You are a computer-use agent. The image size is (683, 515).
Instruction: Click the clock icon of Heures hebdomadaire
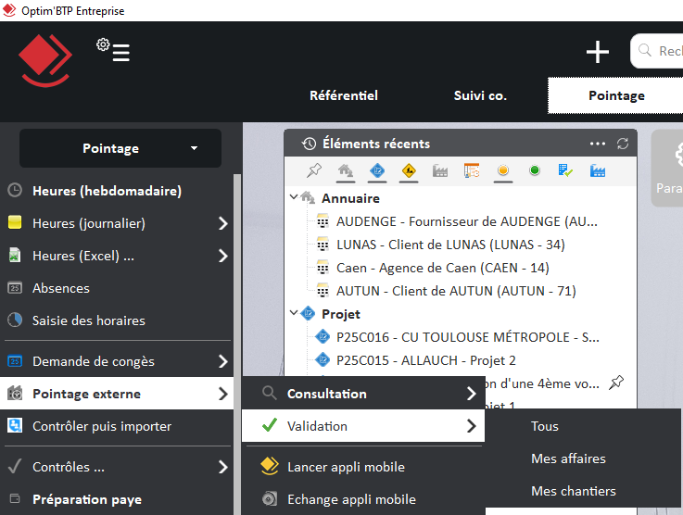click(15, 190)
